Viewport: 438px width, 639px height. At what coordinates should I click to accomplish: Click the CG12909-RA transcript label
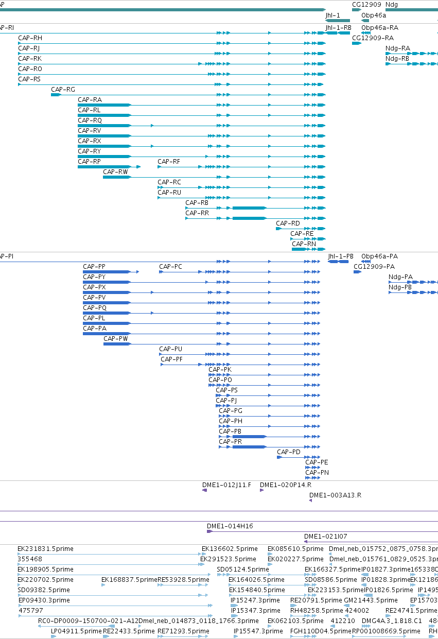pos(373,38)
